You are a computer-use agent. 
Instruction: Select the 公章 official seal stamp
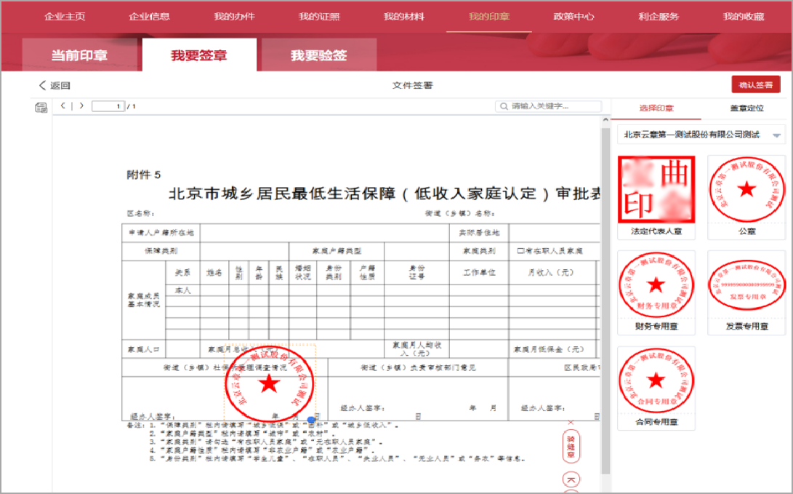[x=746, y=188]
